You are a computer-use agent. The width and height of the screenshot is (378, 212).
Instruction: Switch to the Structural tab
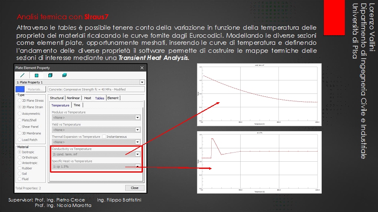57,98
